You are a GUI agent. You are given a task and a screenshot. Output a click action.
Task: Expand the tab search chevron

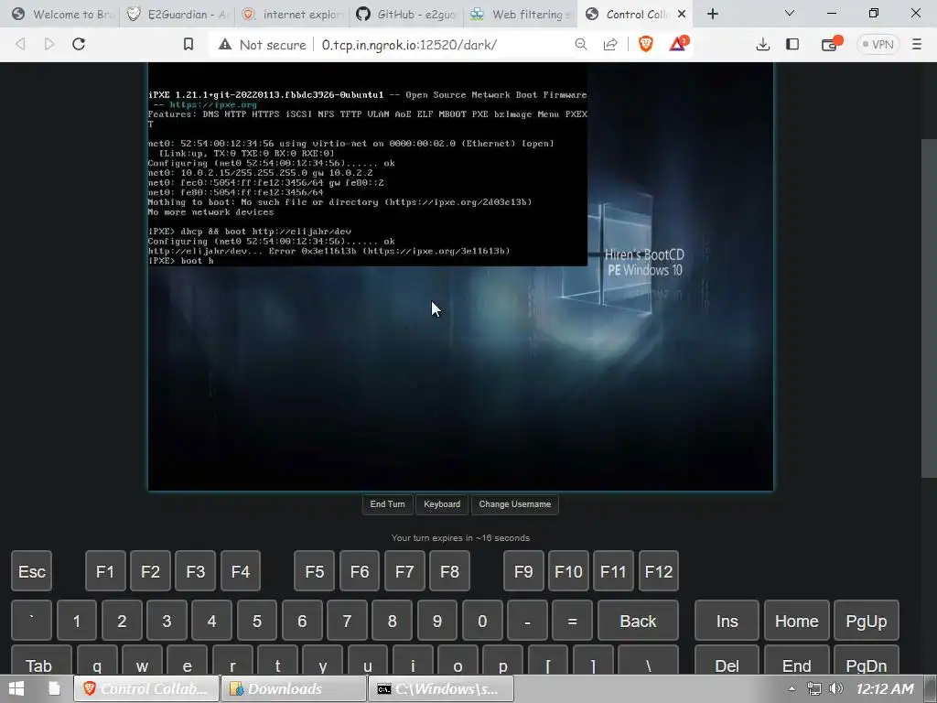[x=790, y=13]
